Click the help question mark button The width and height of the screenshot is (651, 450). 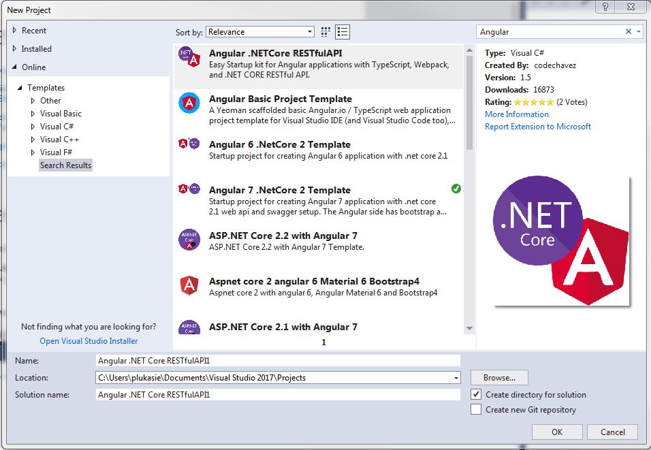pyautogui.click(x=605, y=7)
